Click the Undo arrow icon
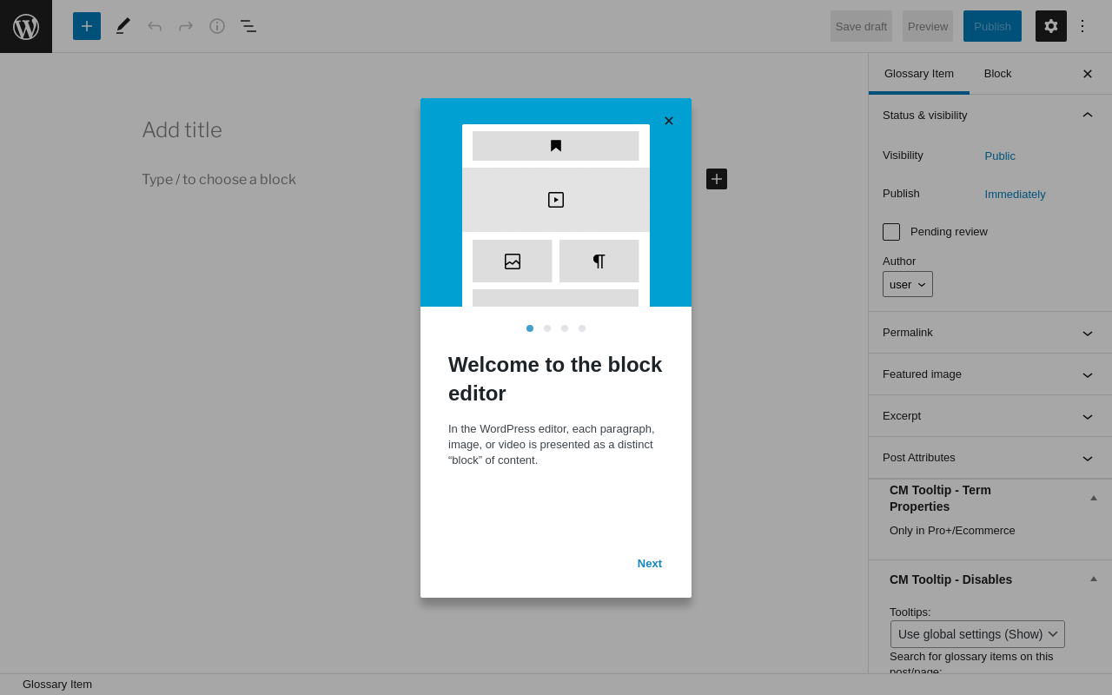Screen dimensions: 1112x695 coord(155,26)
